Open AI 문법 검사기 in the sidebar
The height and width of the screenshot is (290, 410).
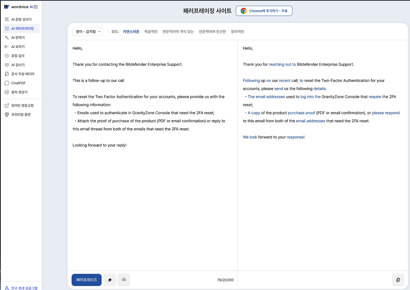tap(21, 20)
